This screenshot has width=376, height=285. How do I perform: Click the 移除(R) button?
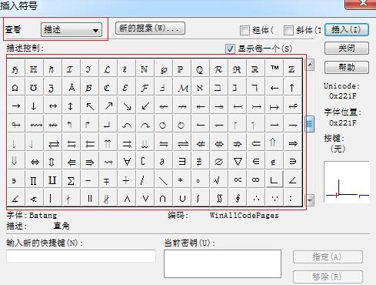328,277
